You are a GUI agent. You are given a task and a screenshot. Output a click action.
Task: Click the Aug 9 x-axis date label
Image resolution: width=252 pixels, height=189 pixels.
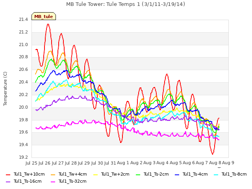pyautogui.click(x=228, y=163)
